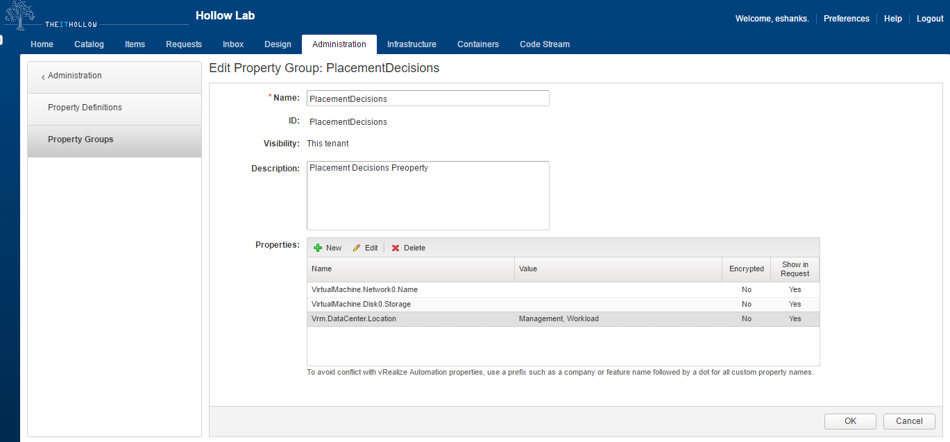Open the Preferences link

coord(846,19)
